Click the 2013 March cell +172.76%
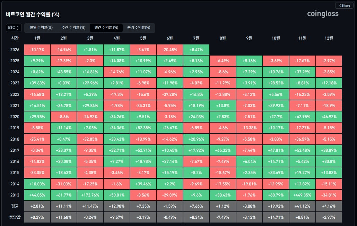 point(90,195)
